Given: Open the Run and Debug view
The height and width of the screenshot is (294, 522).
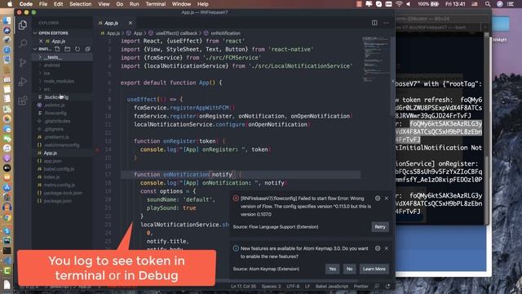Looking at the screenshot, I should coord(23,82).
